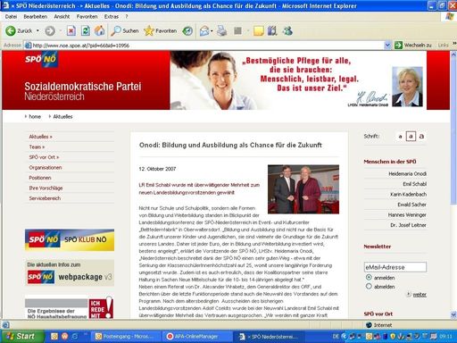Click in the address URL field
This screenshot has height=343, width=457.
click(x=205, y=46)
